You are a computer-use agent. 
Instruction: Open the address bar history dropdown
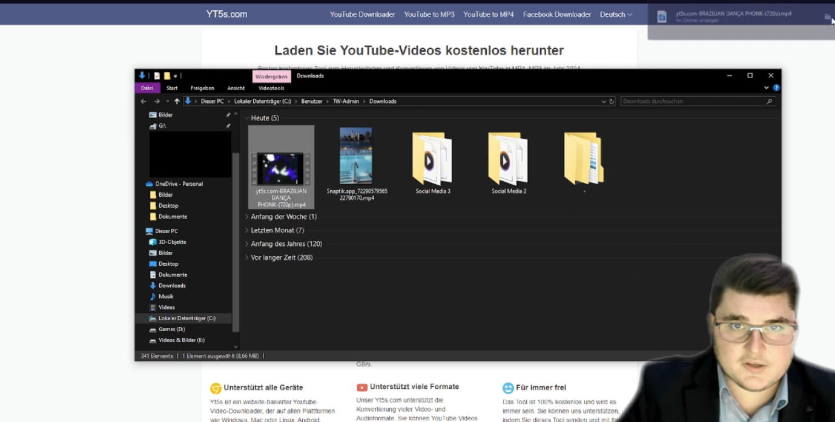604,102
